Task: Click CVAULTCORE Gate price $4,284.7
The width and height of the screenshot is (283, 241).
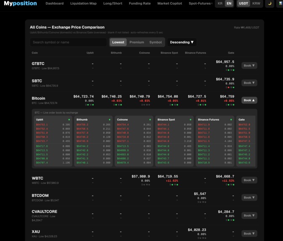Action: coord(226,212)
